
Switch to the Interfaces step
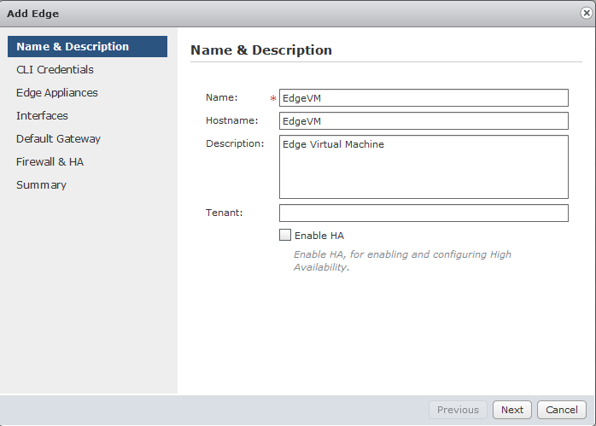[42, 116]
